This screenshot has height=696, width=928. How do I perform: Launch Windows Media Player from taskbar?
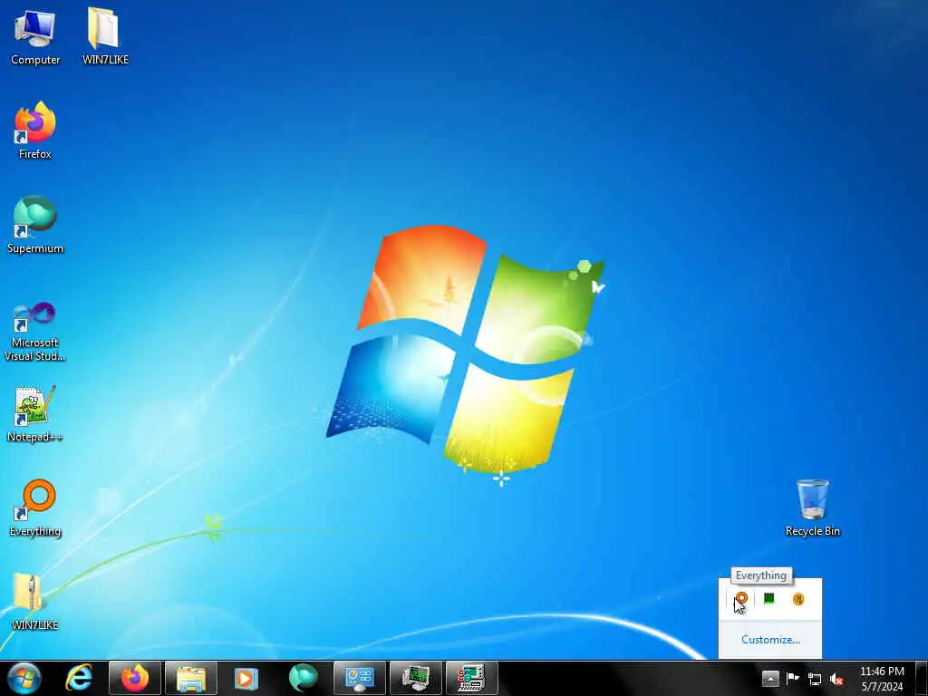pyautogui.click(x=246, y=678)
